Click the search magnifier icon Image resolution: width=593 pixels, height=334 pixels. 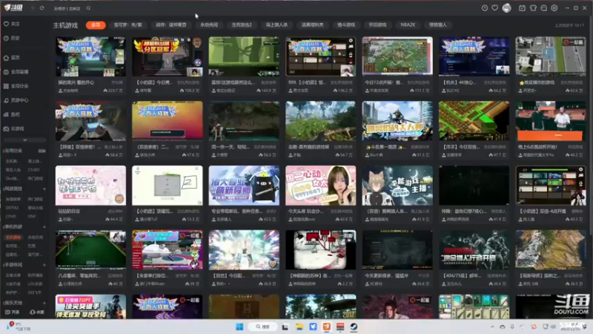click(88, 8)
